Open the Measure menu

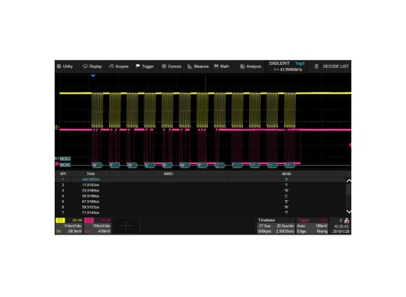coord(198,66)
